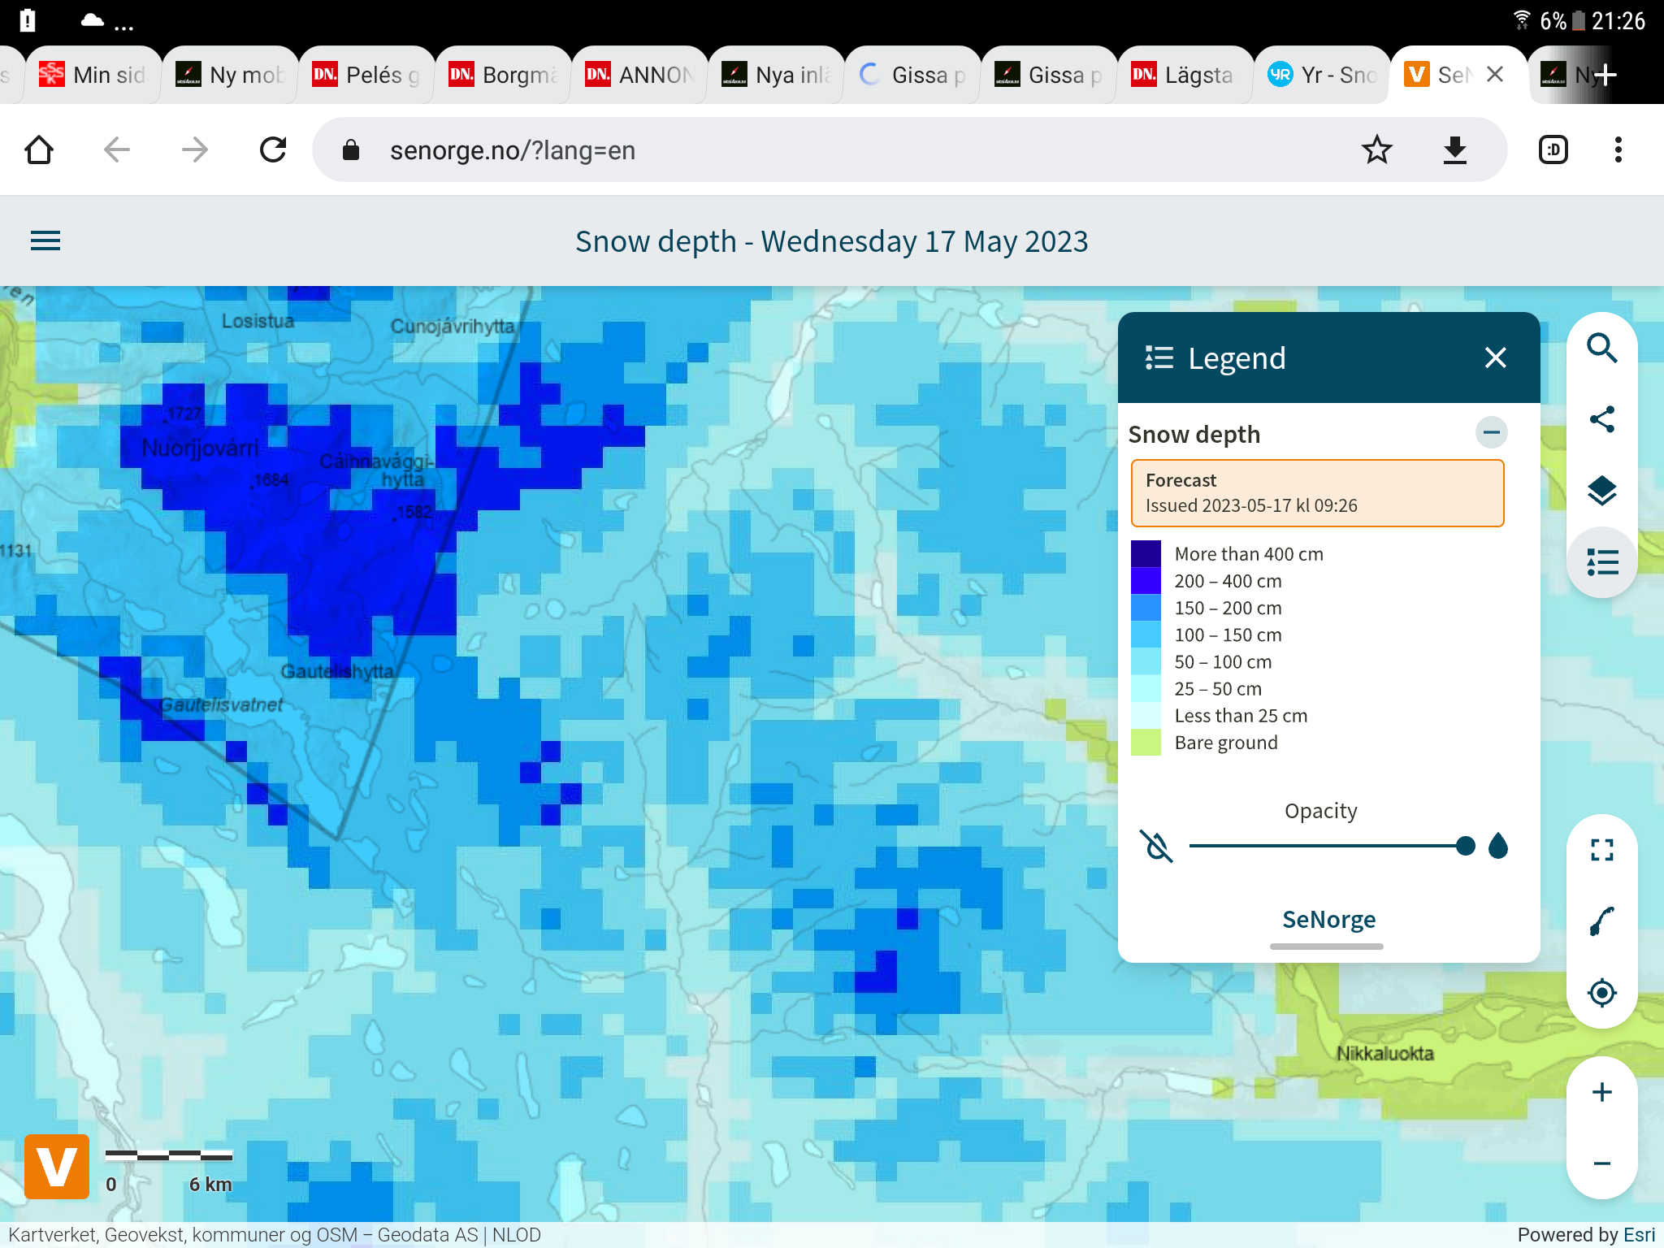This screenshot has width=1664, height=1248.
Task: Collapse the Snow depth legend section
Action: pos(1491,432)
